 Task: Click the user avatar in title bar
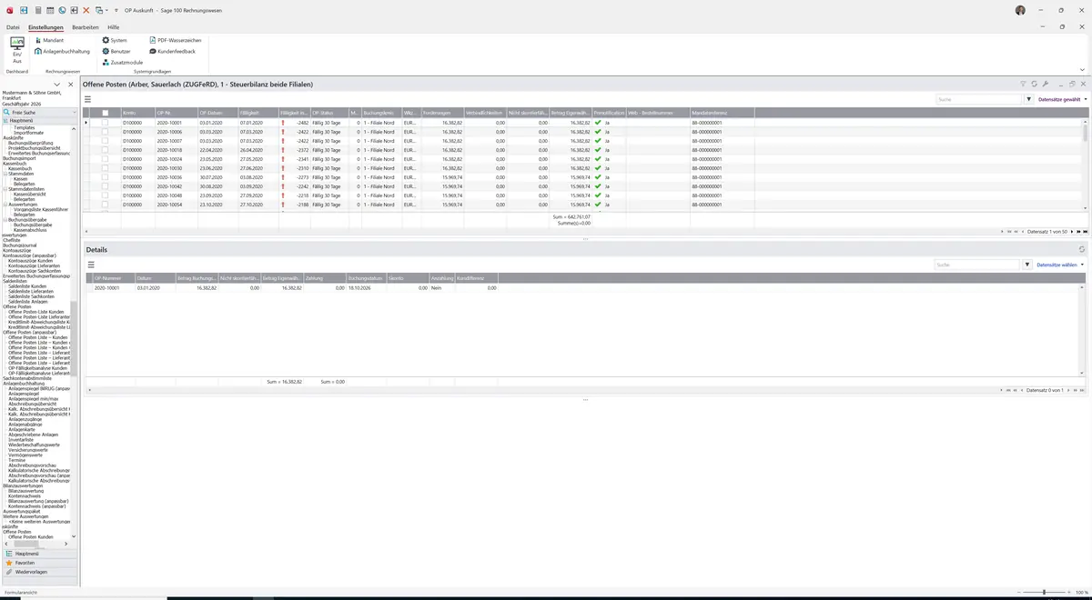pyautogui.click(x=1020, y=9)
